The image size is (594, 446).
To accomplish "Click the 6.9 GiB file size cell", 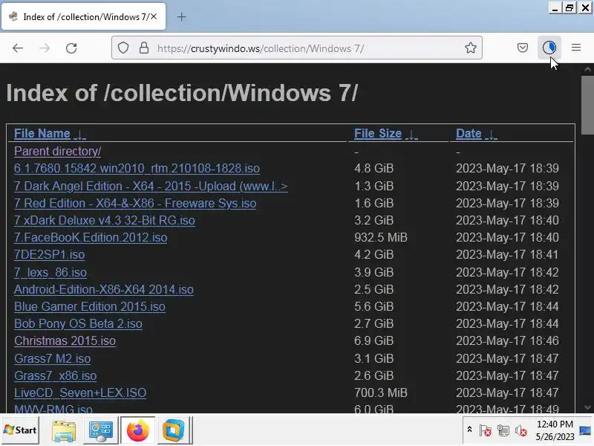I will [x=374, y=340].
